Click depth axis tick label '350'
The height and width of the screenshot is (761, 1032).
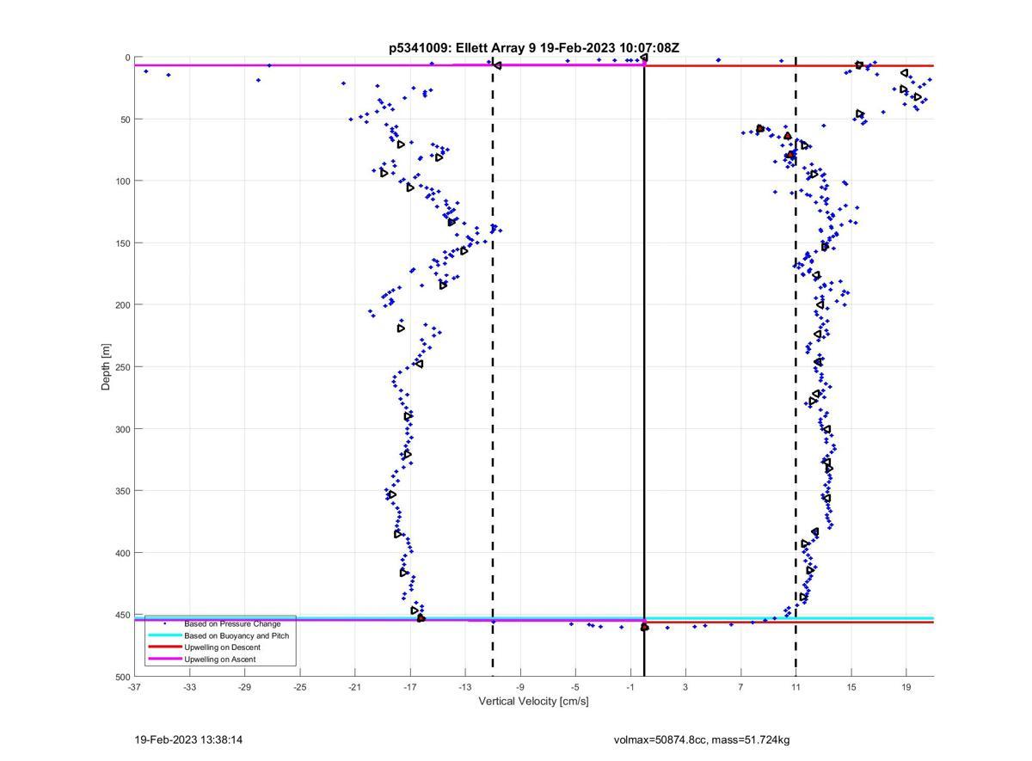point(122,491)
